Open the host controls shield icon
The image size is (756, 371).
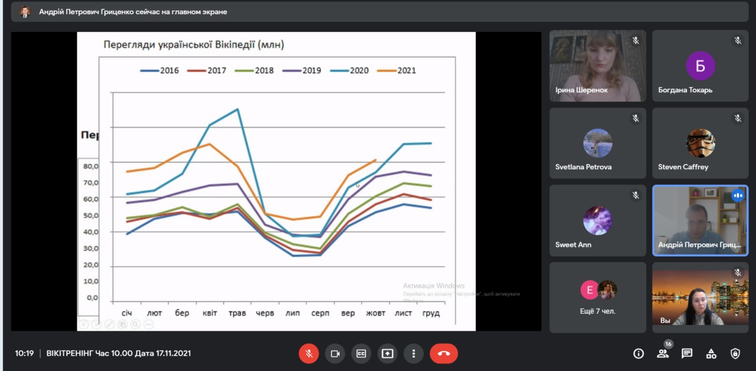coord(735,353)
